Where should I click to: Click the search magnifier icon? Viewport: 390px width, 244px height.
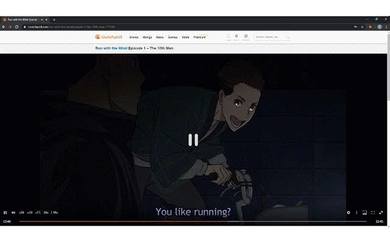288,37
